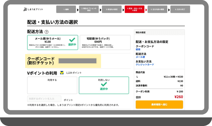Image resolution: width=212 pixels, height=126 pixels.
Task: Click the クレジットカード link
Action: pos(145,65)
